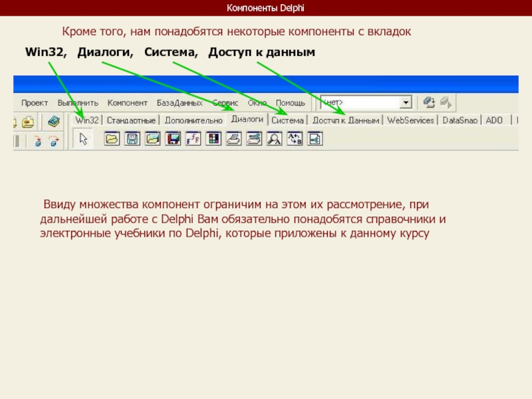Select the OpenDialog component icon
The width and height of the screenshot is (532, 399).
coord(112,139)
